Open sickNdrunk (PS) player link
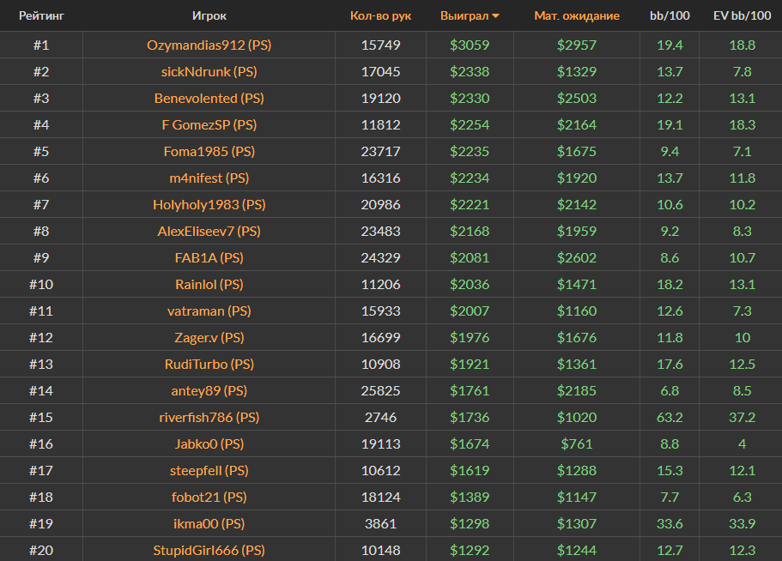 [x=209, y=71]
